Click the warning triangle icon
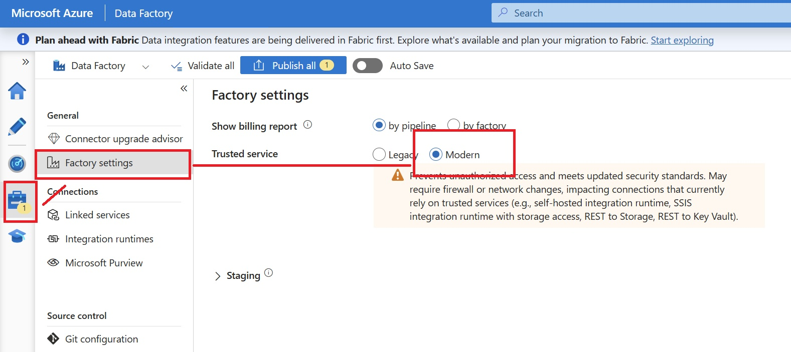The image size is (791, 352). pos(398,175)
